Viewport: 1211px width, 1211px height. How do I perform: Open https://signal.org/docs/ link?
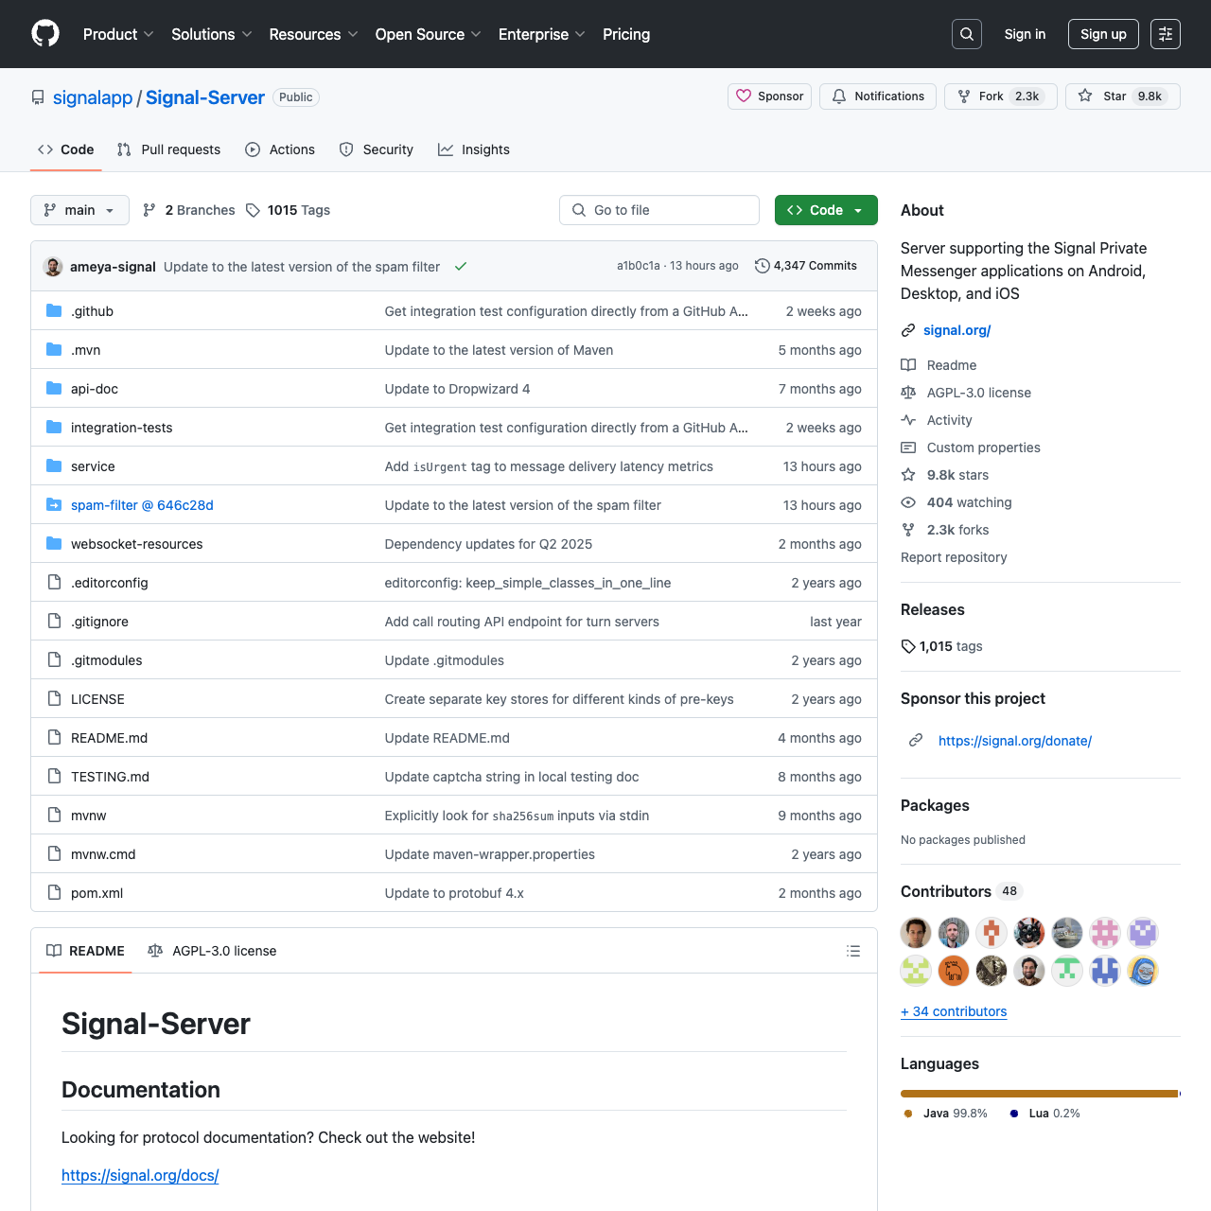140,1175
